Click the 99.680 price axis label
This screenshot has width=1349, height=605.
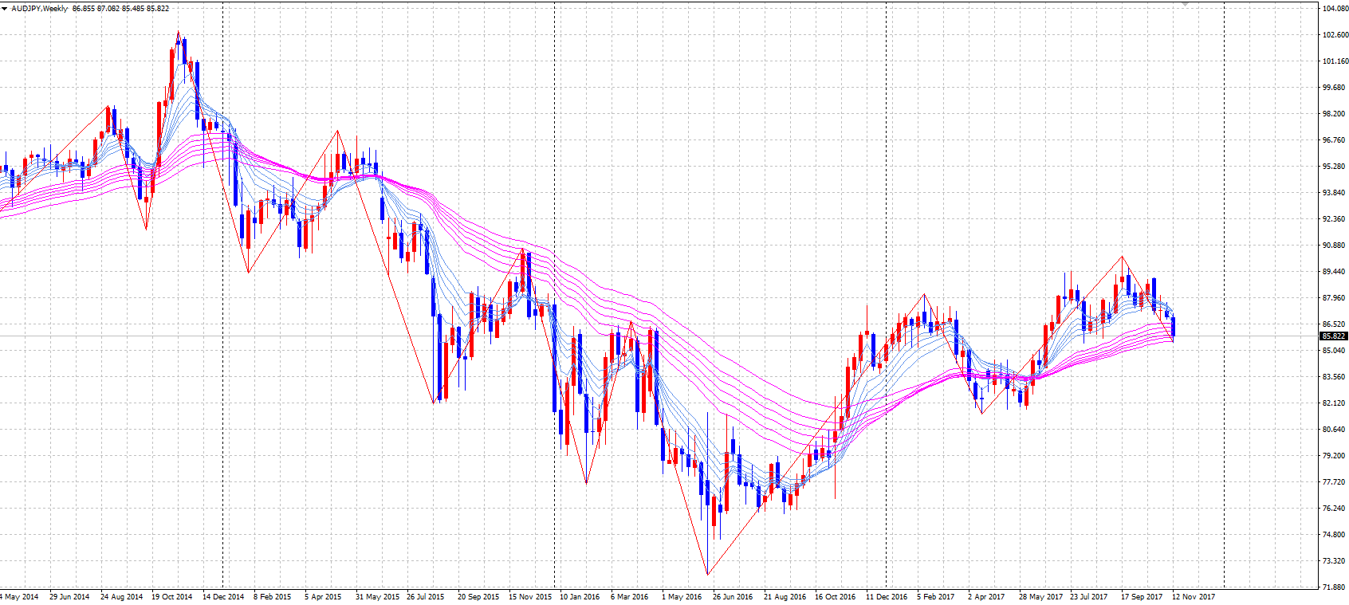[1334, 88]
